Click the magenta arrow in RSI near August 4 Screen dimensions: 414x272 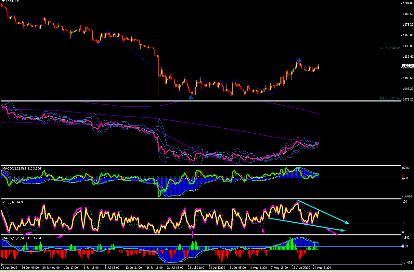click(263, 231)
